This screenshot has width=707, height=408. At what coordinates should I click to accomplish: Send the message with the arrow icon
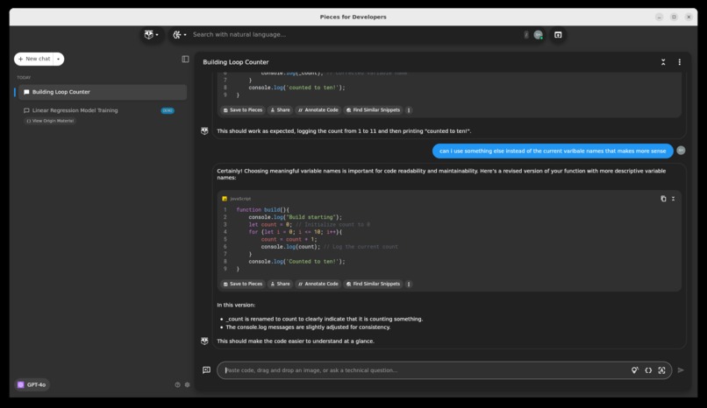681,369
